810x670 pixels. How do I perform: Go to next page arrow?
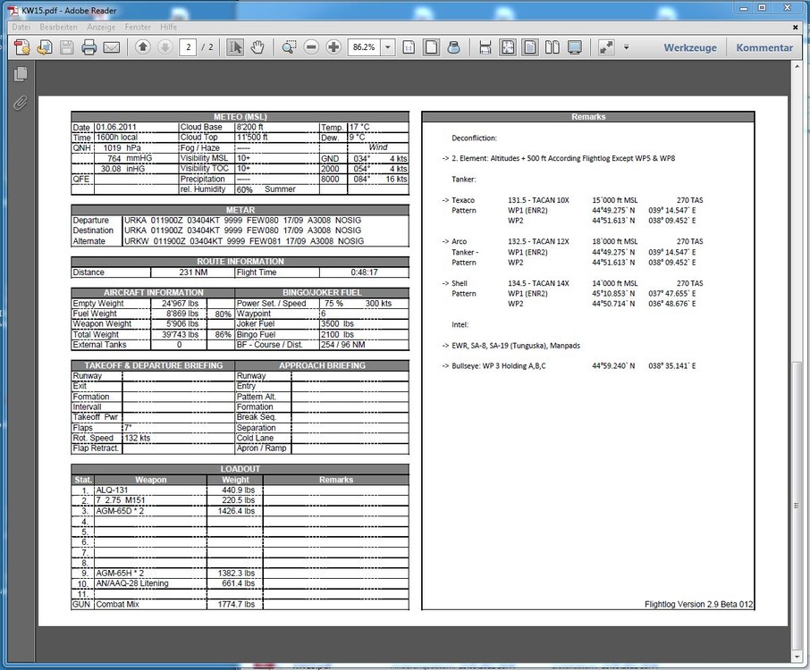[x=165, y=47]
